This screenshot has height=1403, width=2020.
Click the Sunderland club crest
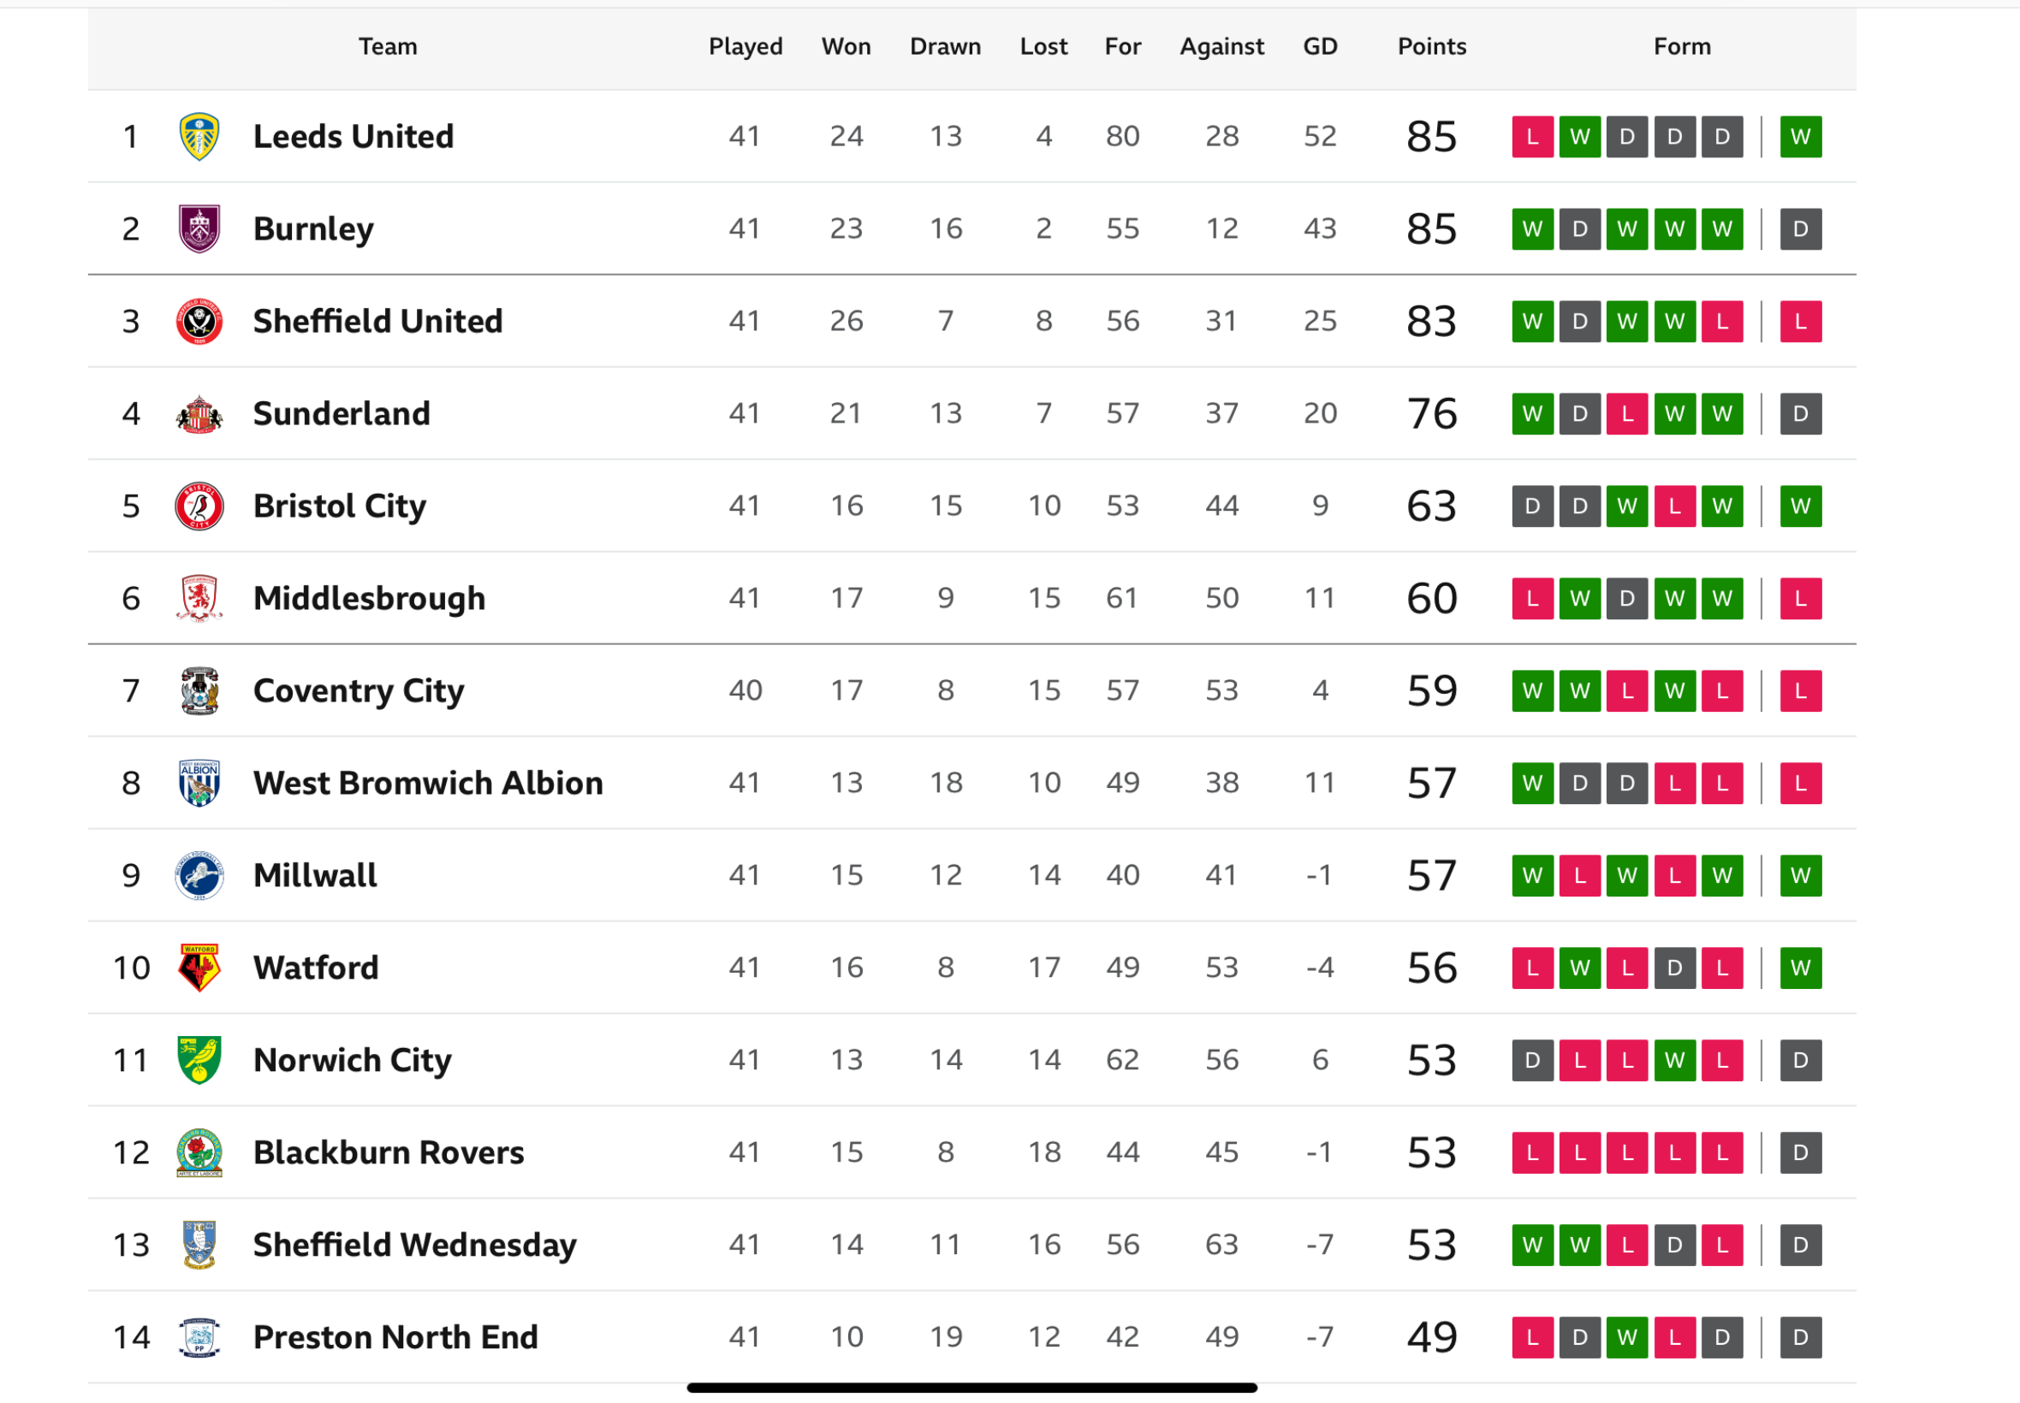coord(199,414)
